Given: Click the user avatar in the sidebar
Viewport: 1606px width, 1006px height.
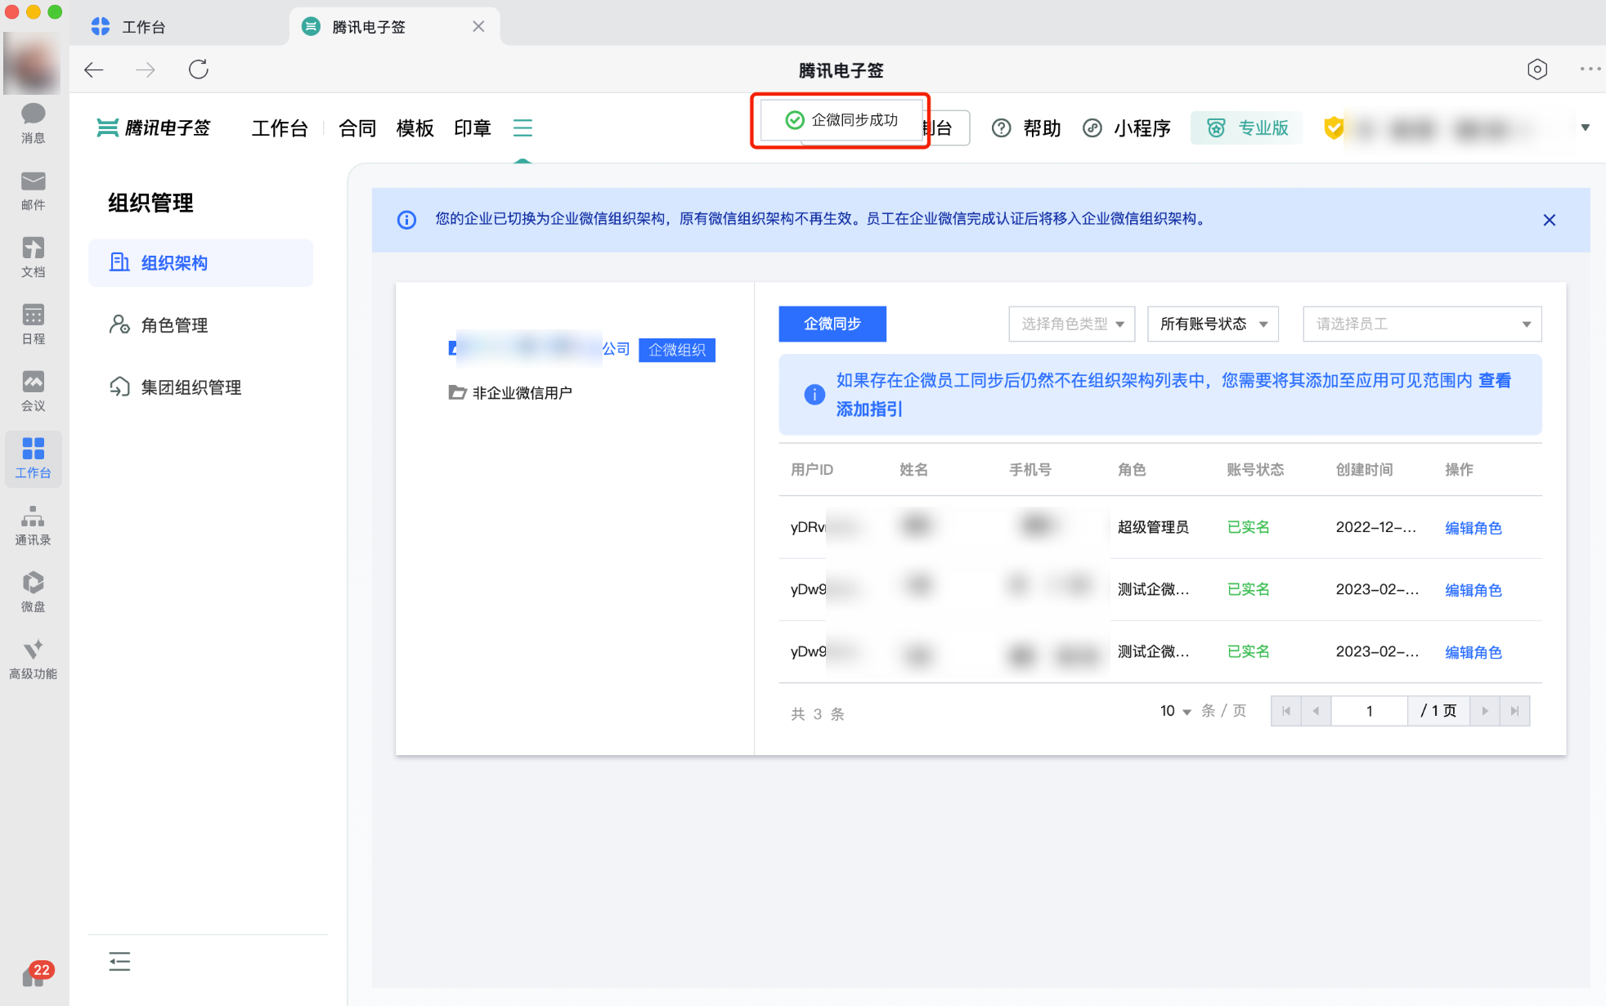Looking at the screenshot, I should point(32,63).
